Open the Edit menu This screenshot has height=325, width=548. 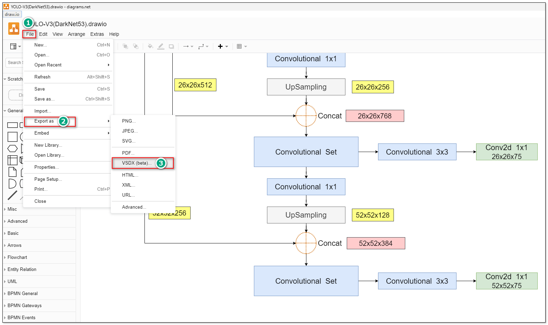pyautogui.click(x=43, y=34)
